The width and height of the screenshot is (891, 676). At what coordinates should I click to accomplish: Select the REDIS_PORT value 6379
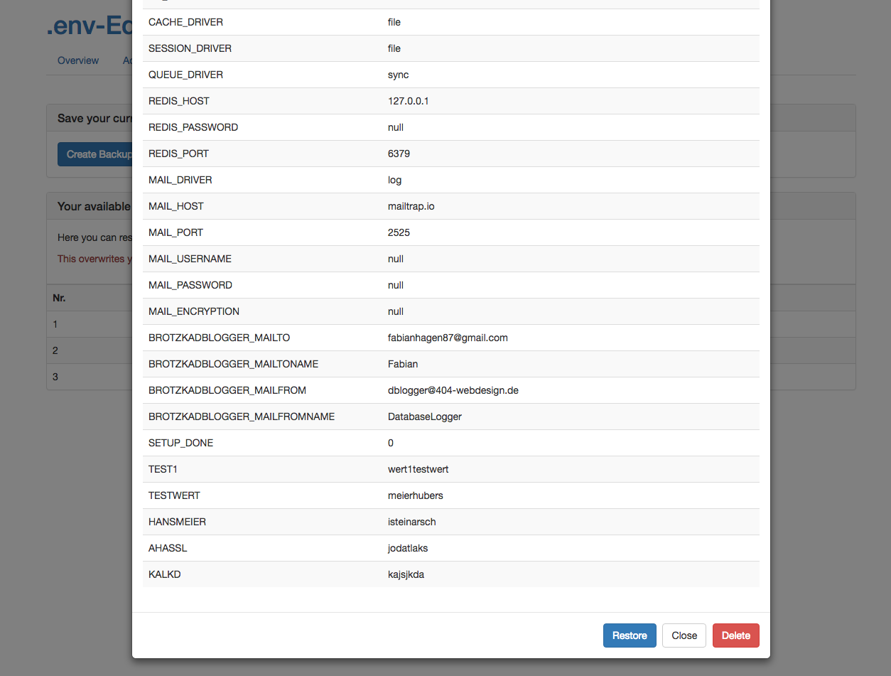[399, 154]
